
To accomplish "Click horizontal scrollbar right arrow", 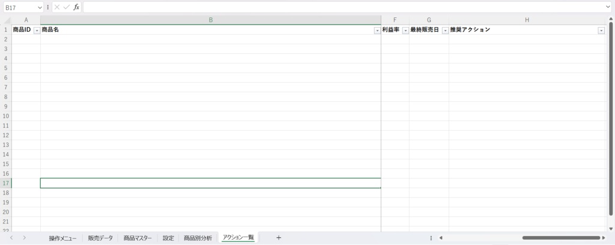I will click(604, 238).
